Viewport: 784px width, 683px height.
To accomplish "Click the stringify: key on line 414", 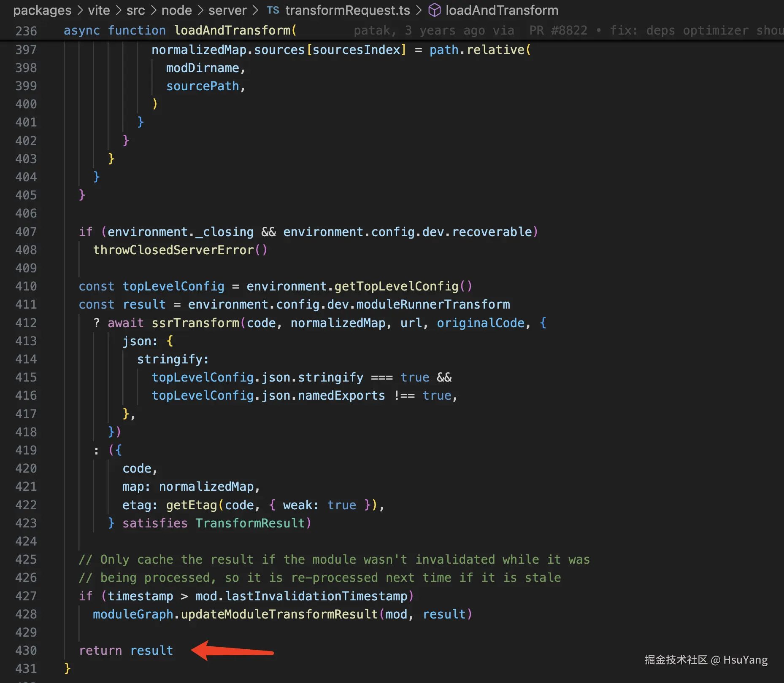I will 173,359.
